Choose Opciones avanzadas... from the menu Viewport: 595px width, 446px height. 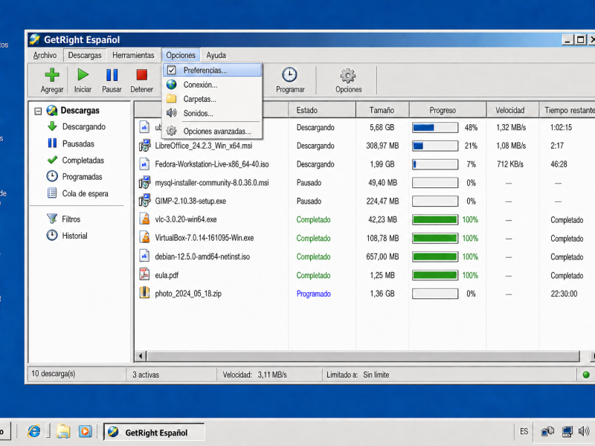point(213,132)
